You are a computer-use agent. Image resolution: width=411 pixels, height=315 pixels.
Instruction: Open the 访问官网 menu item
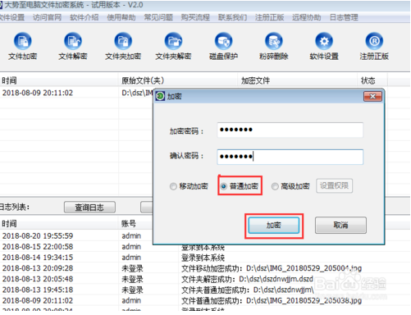(x=47, y=17)
